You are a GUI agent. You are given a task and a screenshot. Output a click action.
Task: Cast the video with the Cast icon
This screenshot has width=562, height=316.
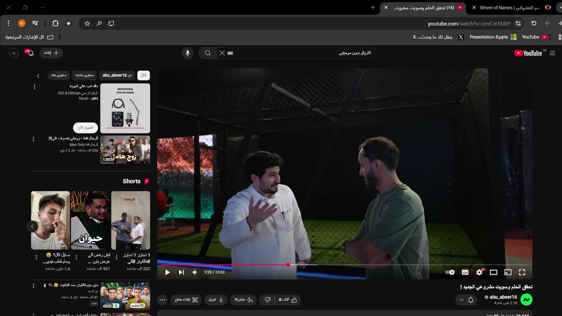click(x=508, y=272)
